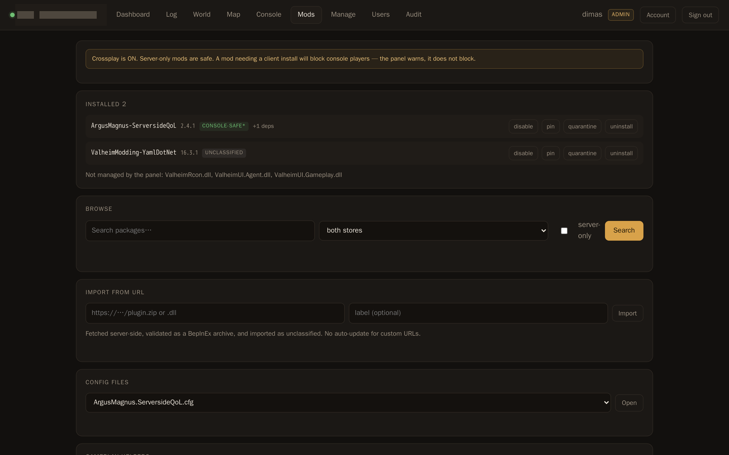The width and height of the screenshot is (729, 455).
Task: Go to the Log tab
Action: coord(172,15)
